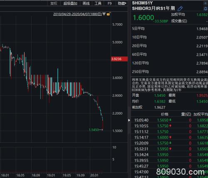
Task: Open the 工具 tools menu
Action: click(x=98, y=3)
